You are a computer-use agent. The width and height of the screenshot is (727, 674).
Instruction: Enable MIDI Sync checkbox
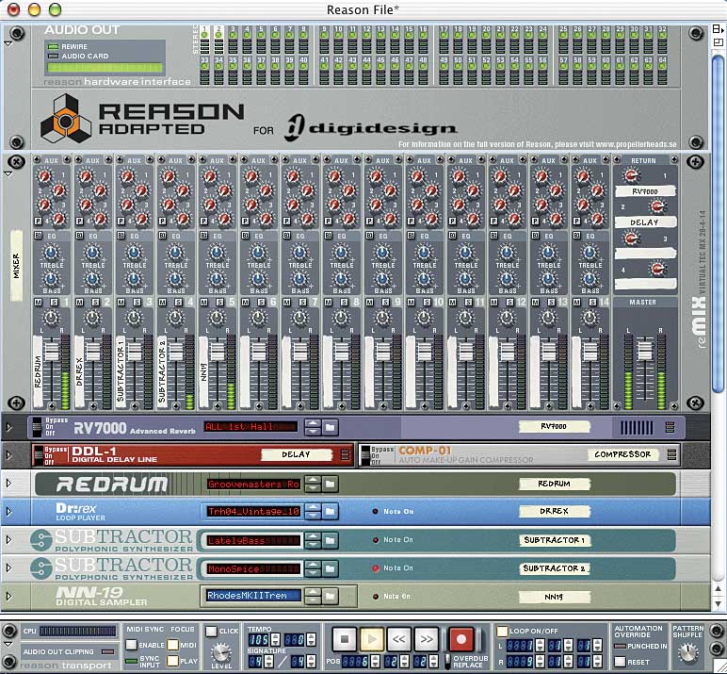(132, 645)
